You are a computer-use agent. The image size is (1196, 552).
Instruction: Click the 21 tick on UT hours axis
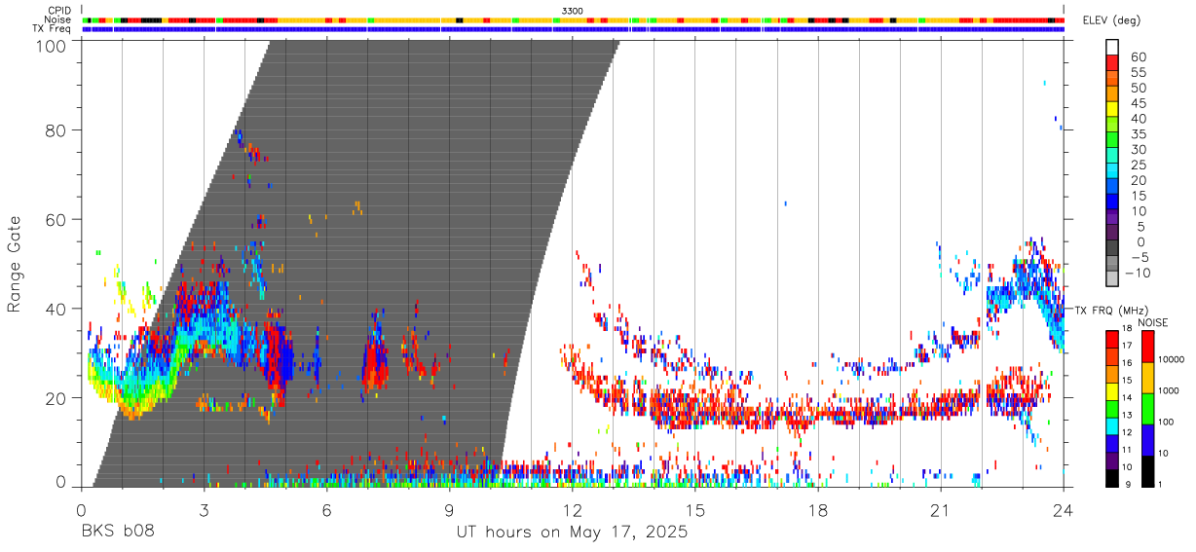941,511
